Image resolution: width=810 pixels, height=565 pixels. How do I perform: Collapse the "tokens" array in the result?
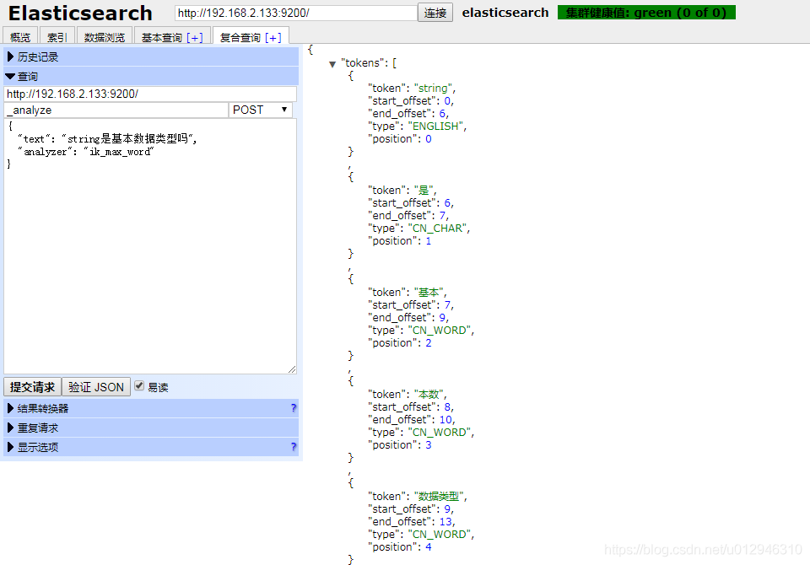click(x=332, y=64)
